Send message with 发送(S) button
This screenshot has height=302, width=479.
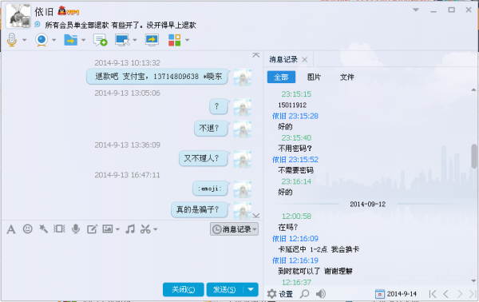(x=225, y=289)
